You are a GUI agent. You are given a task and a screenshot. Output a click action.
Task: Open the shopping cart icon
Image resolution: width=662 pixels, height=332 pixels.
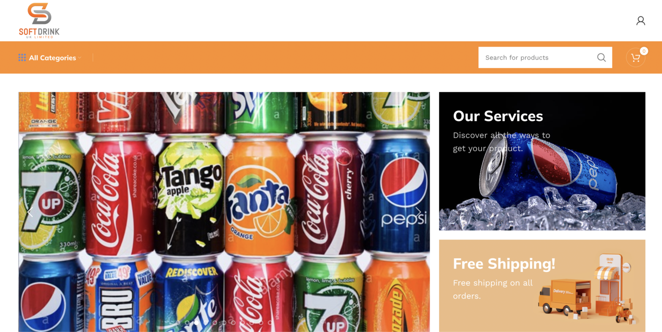635,58
